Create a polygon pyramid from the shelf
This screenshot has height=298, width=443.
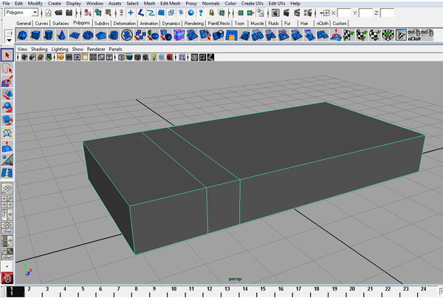pyautogui.click(x=101, y=35)
